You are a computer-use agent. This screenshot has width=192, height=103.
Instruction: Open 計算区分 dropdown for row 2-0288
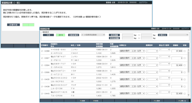click(x=132, y=51)
